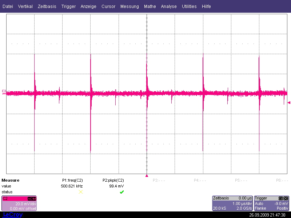Open the Utilities menu
The image size is (291, 218).
pos(189,6)
